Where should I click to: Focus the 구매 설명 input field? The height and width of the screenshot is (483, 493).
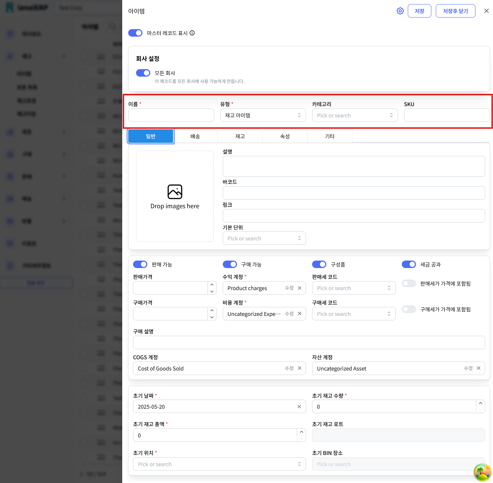(x=309, y=342)
